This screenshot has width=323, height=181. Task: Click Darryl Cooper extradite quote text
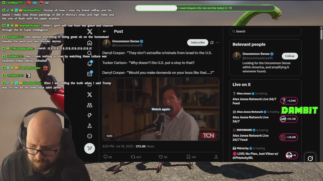157,53
